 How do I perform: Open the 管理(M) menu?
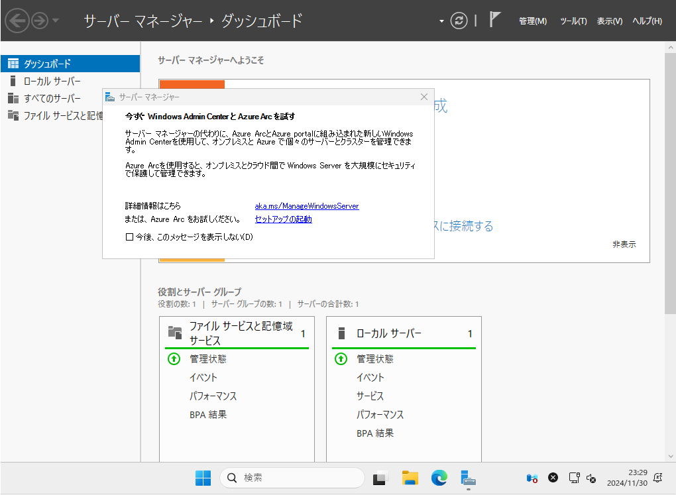point(532,21)
